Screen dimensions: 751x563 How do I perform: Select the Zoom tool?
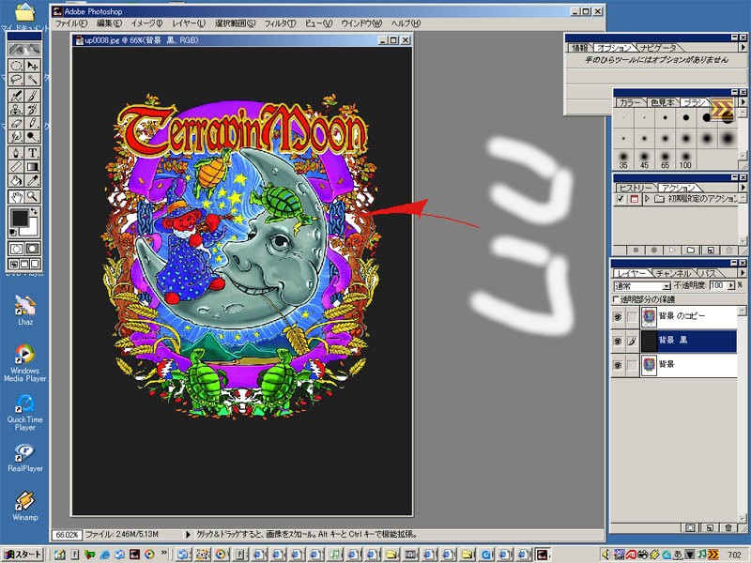coord(32,197)
